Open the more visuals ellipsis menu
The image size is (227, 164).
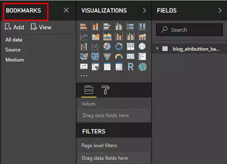[x=84, y=76]
